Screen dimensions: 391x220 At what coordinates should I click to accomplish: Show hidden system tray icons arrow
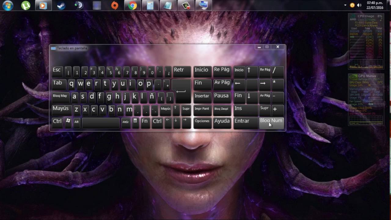[345, 5]
